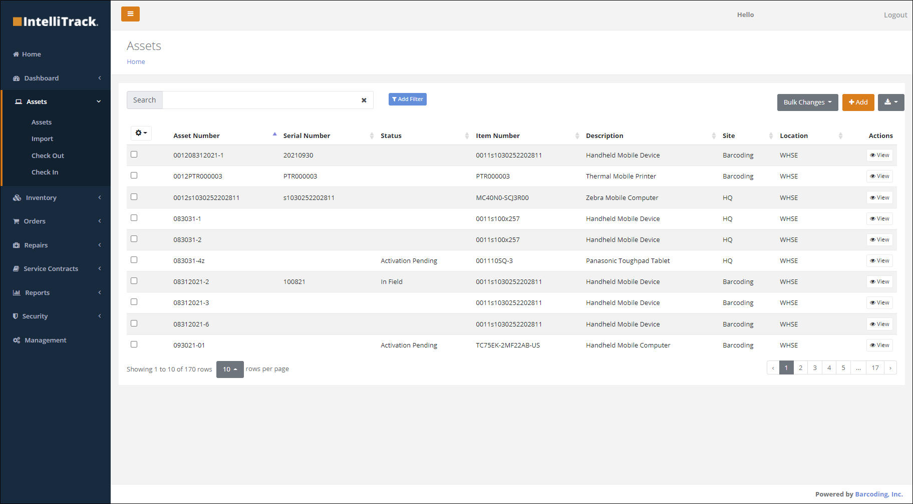913x504 pixels.
Task: Click the Management gears icon in sidebar
Action: click(17, 340)
